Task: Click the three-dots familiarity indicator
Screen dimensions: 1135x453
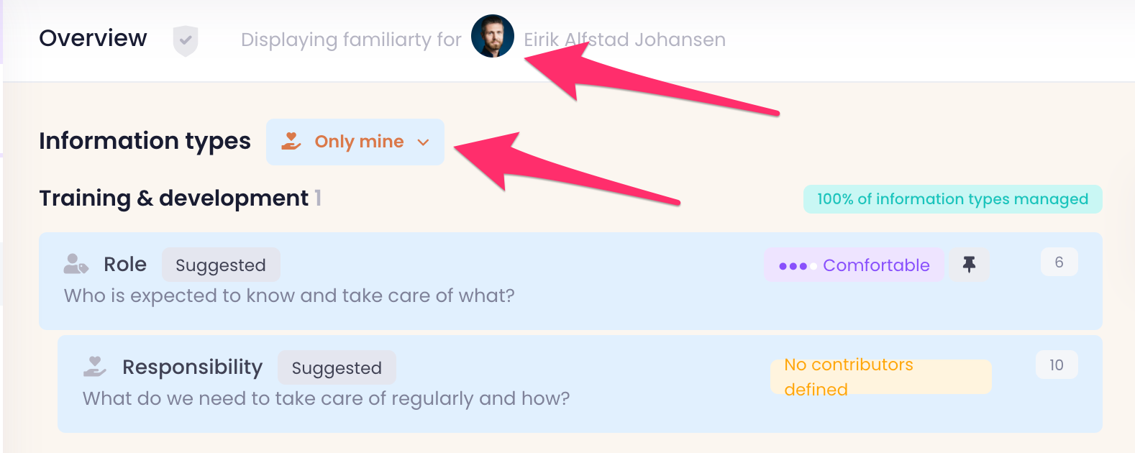Action: [x=794, y=266]
